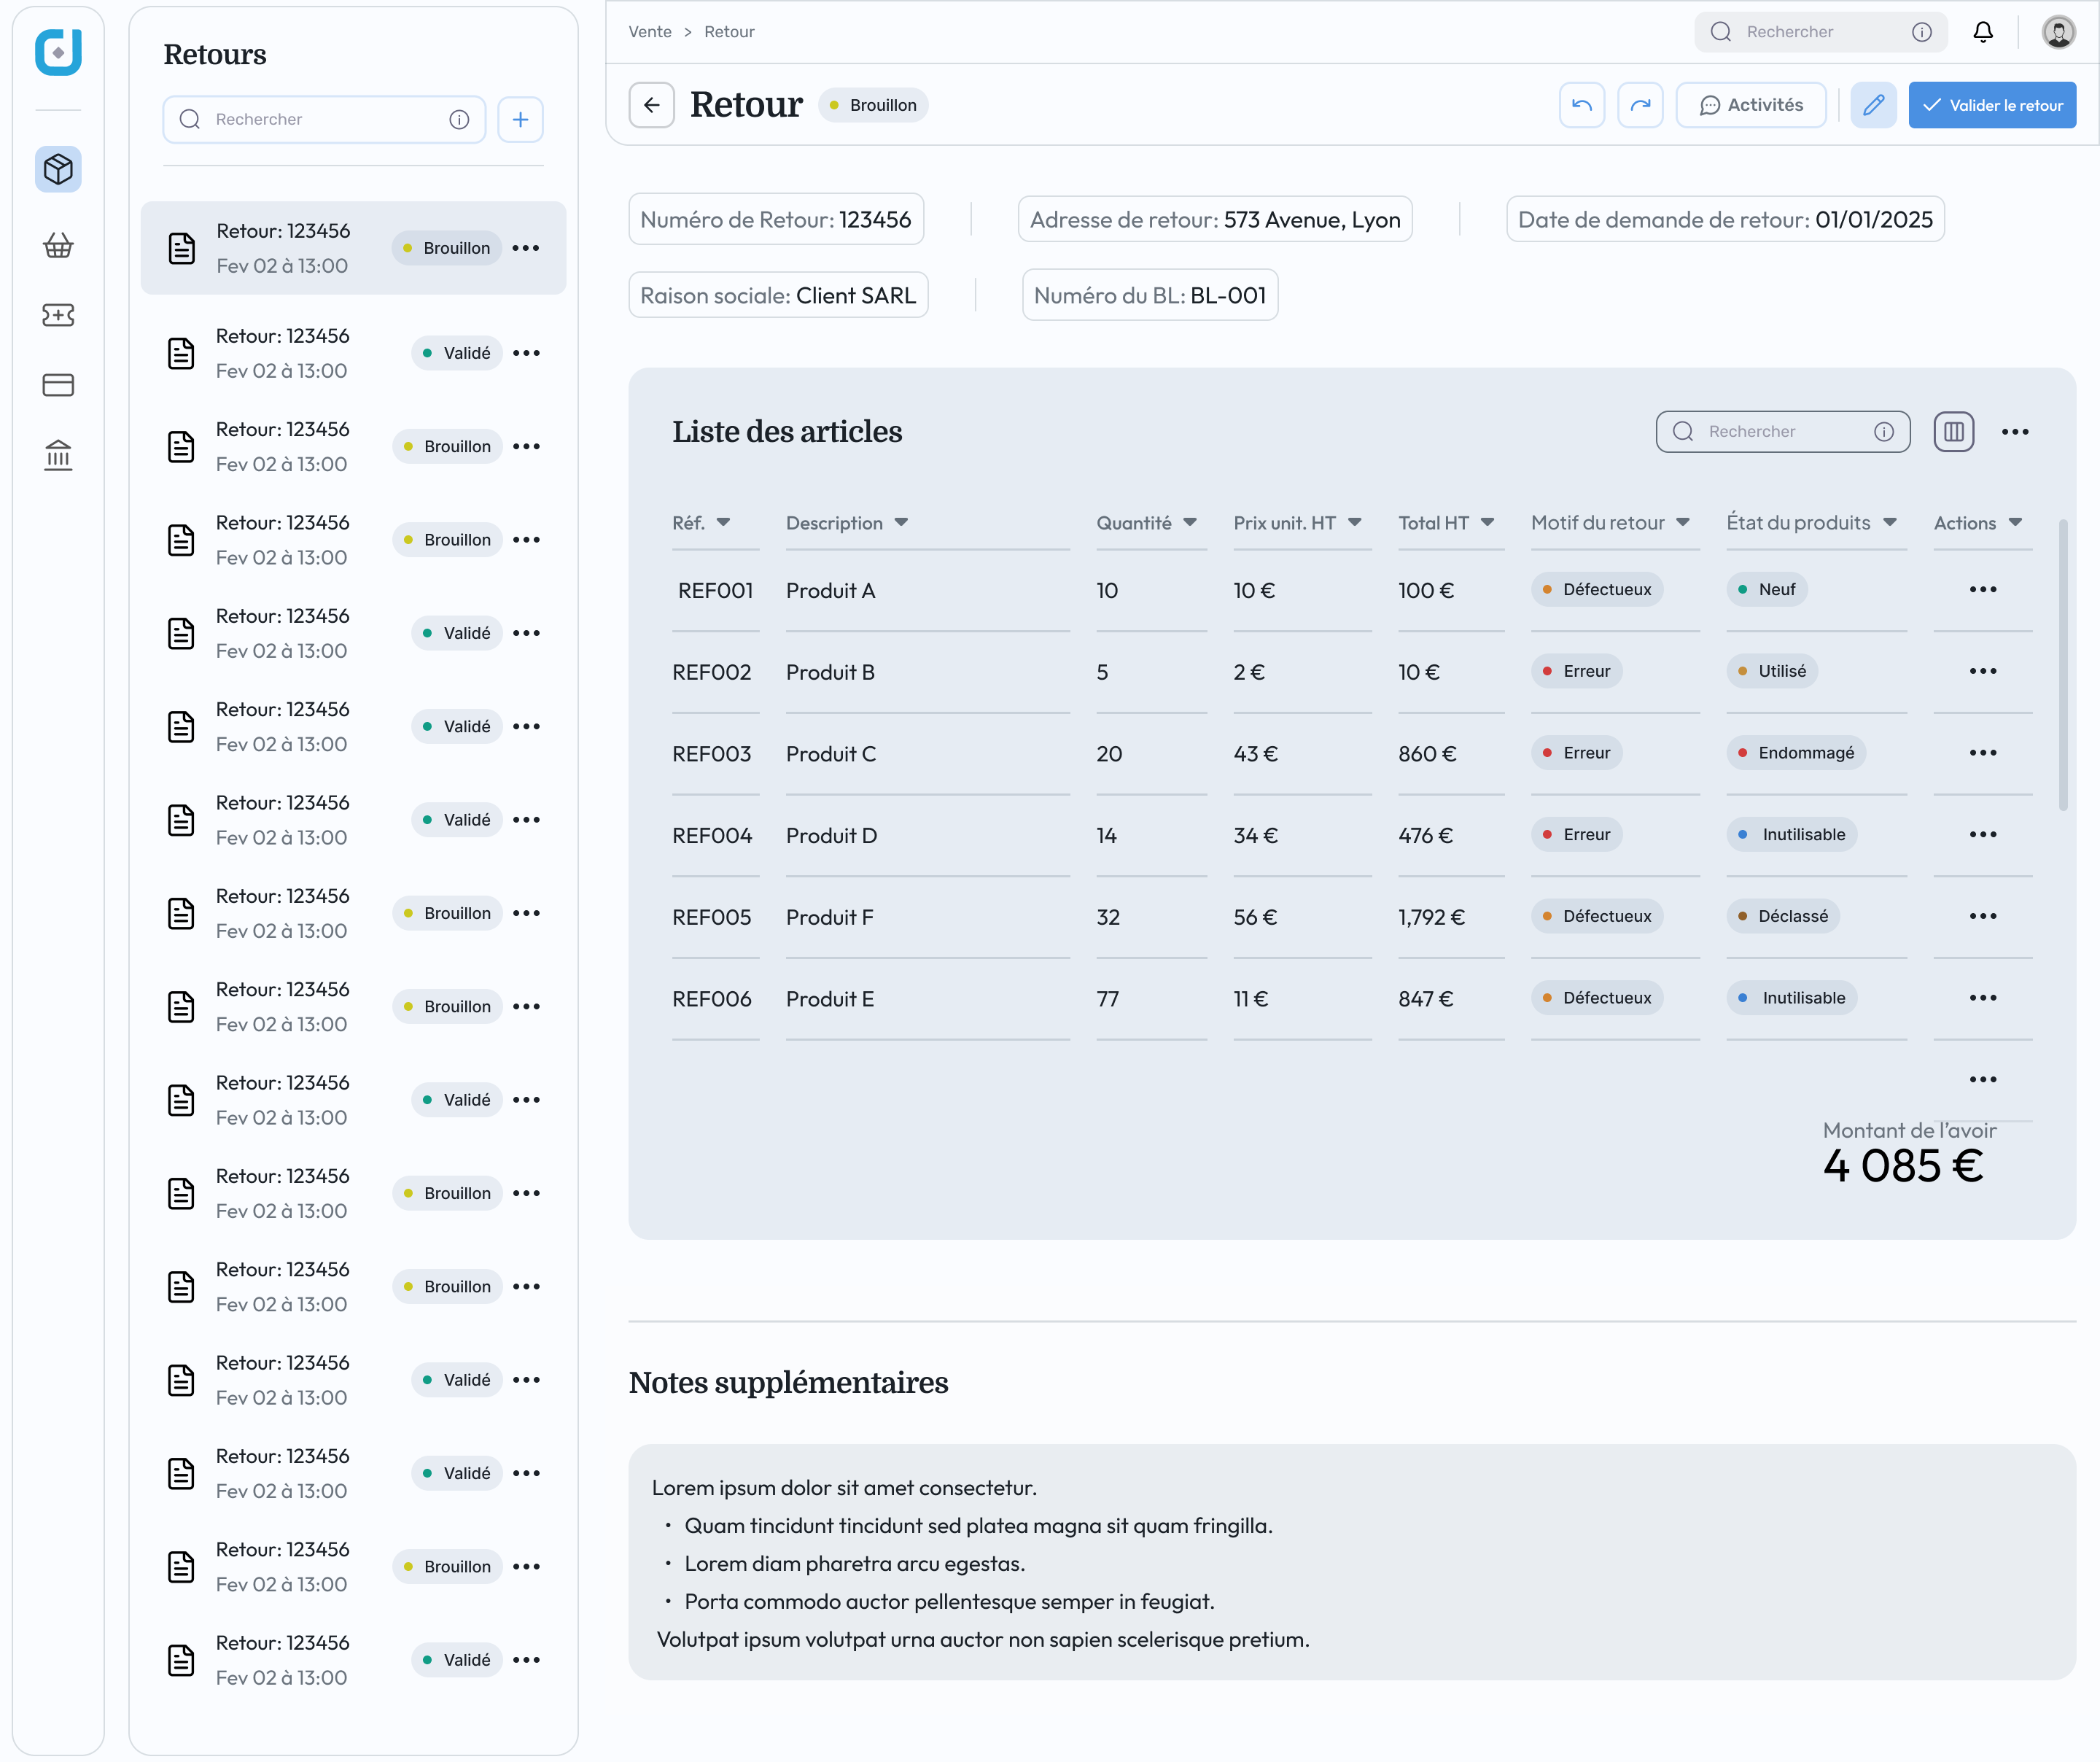Click 1,792 € total cell
This screenshot has height=1762, width=2100.
click(x=1431, y=917)
